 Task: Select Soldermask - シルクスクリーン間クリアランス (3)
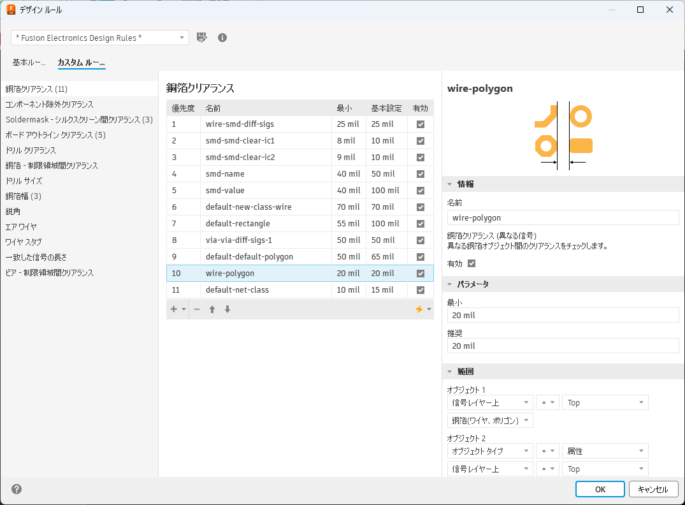tap(79, 119)
